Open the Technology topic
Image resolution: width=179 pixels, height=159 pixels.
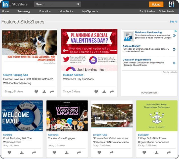(24, 11)
